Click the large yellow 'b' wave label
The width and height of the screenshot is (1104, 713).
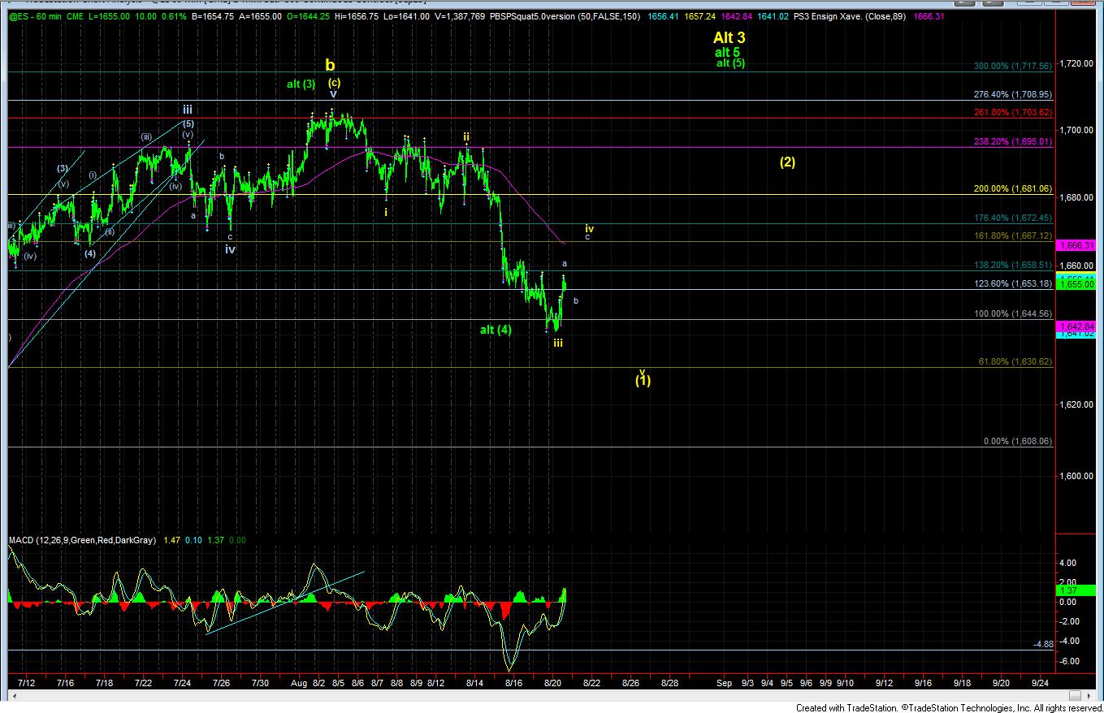click(330, 65)
